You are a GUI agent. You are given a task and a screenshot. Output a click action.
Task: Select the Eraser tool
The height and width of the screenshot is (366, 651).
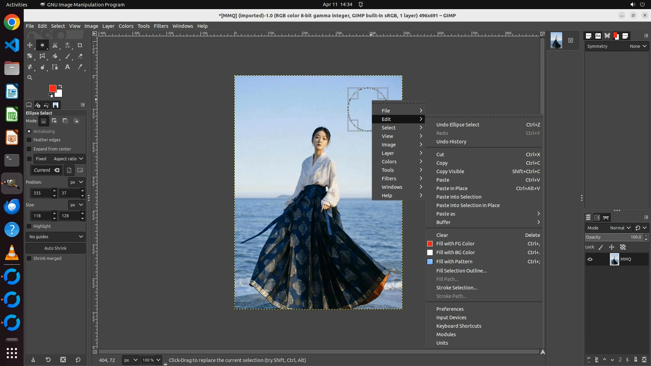tap(80, 56)
